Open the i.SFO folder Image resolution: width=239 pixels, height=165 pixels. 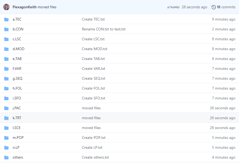(x=17, y=98)
